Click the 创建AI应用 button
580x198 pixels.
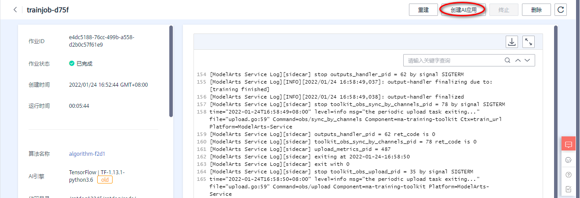463,10
